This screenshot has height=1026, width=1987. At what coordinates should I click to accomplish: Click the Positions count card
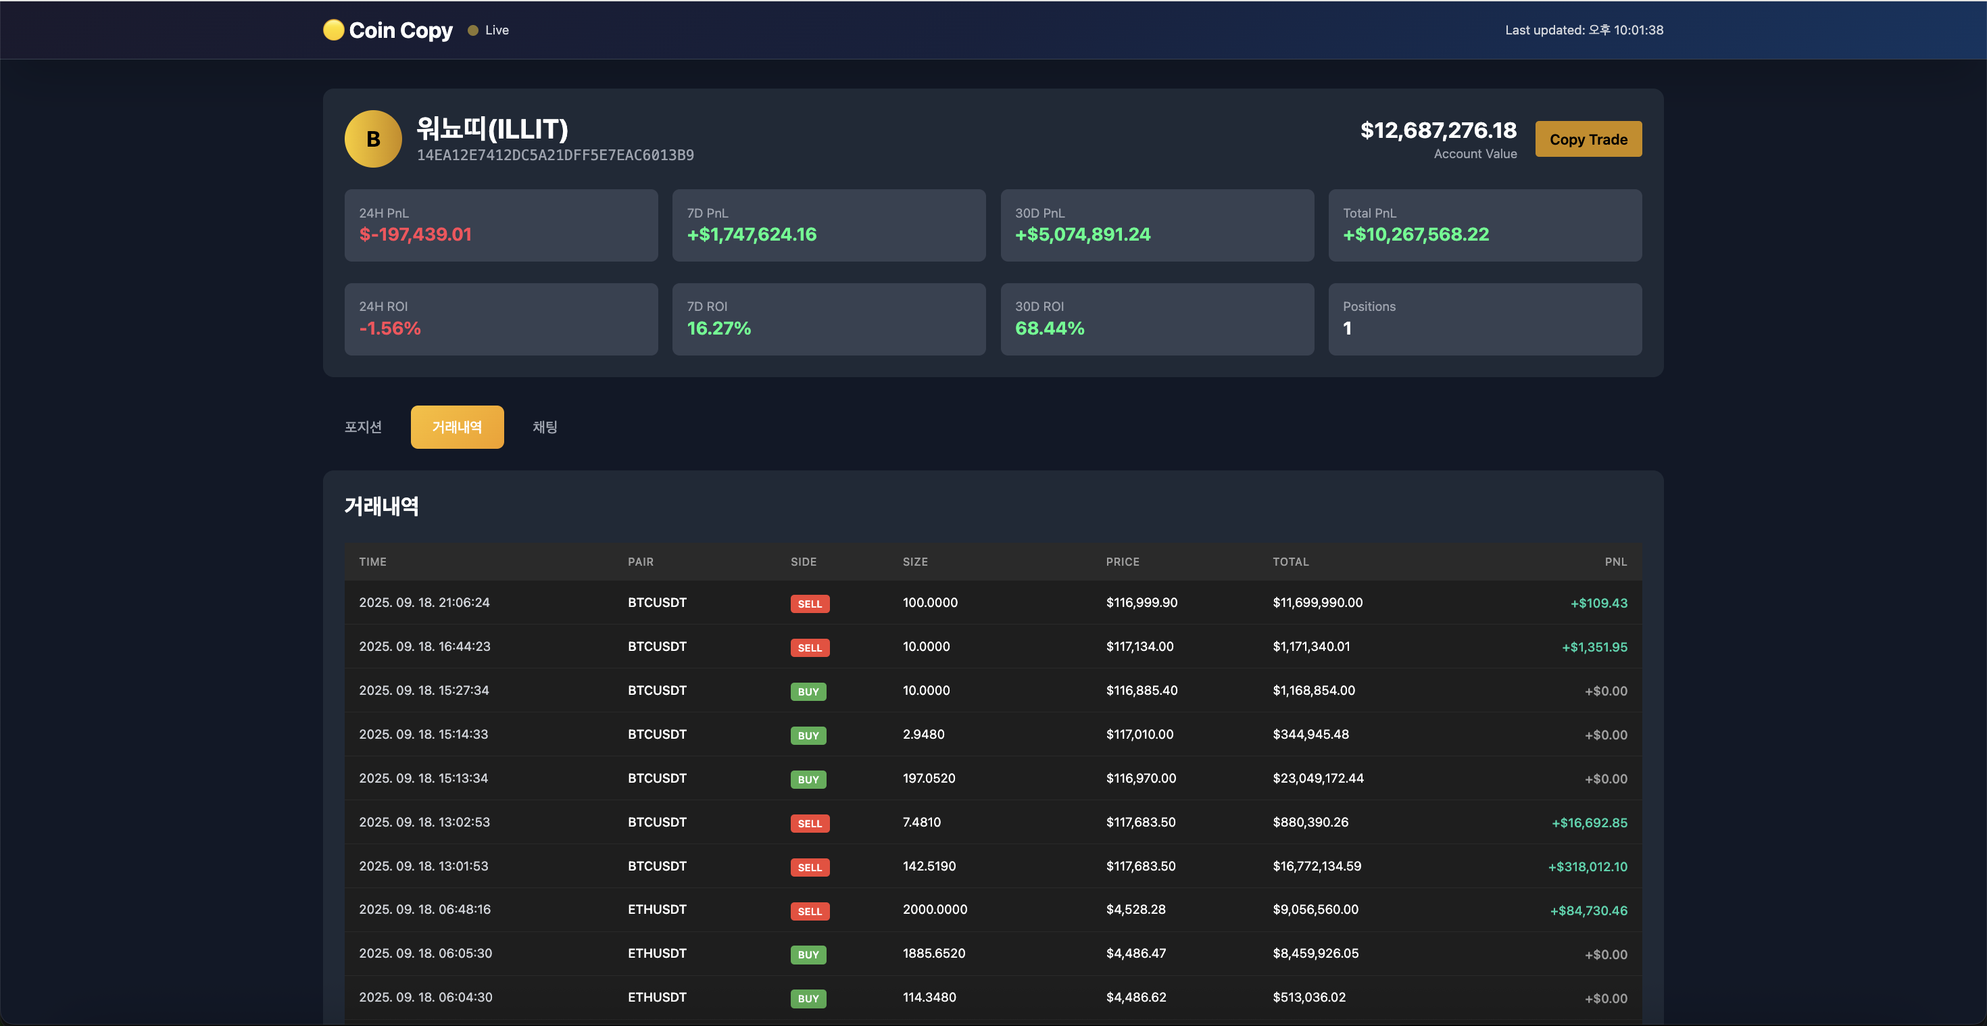[x=1484, y=318]
